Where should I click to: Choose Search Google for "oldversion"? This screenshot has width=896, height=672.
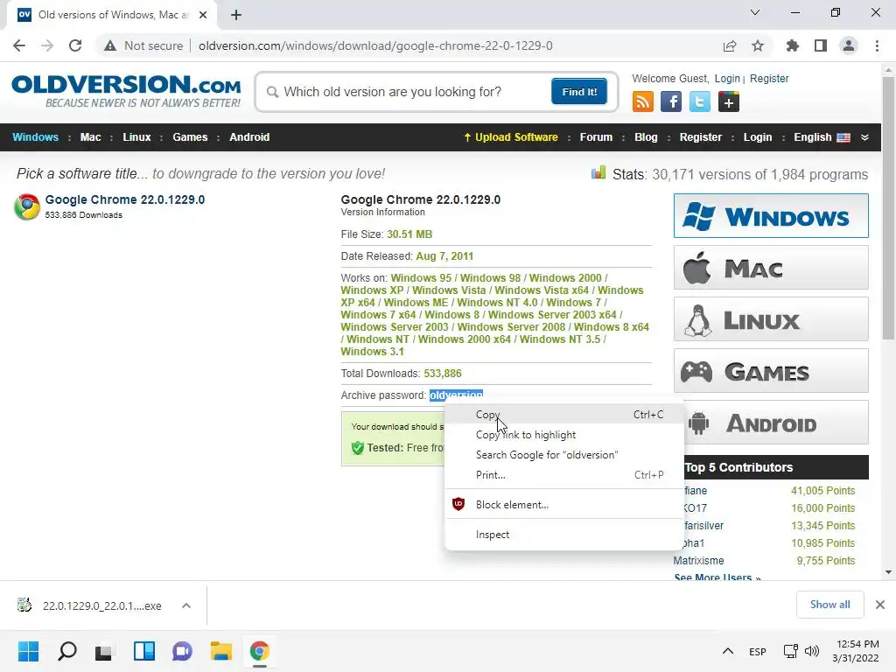(564, 455)
